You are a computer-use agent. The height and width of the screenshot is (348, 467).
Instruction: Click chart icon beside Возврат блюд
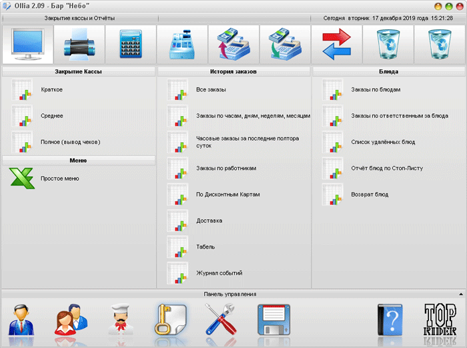(x=332, y=195)
